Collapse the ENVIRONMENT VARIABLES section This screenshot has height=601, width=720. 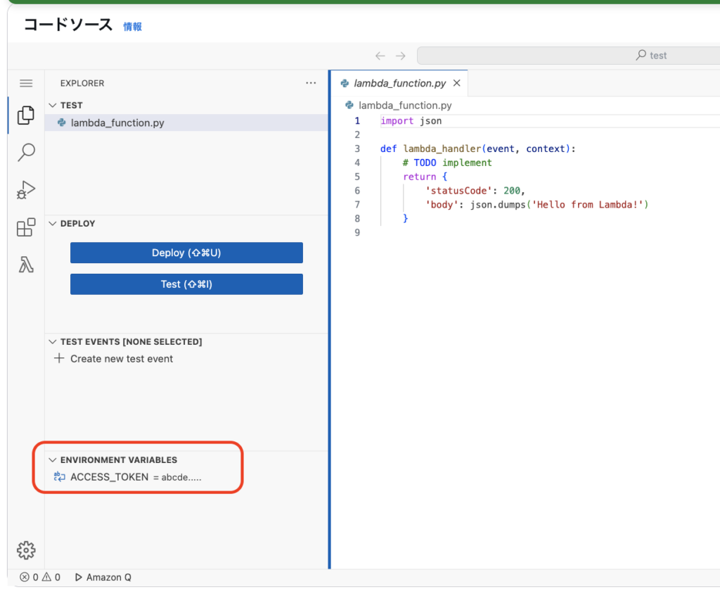(53, 460)
